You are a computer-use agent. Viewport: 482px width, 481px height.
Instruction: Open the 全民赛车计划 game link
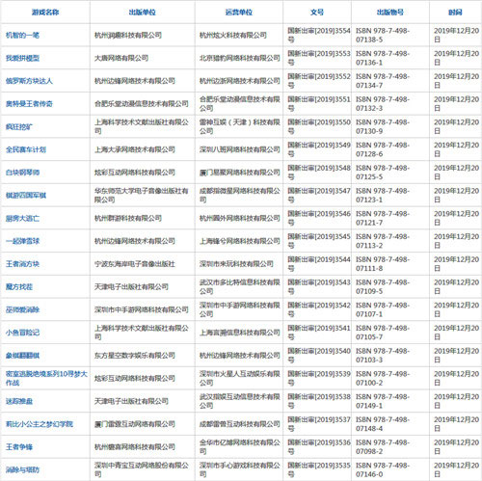point(26,149)
